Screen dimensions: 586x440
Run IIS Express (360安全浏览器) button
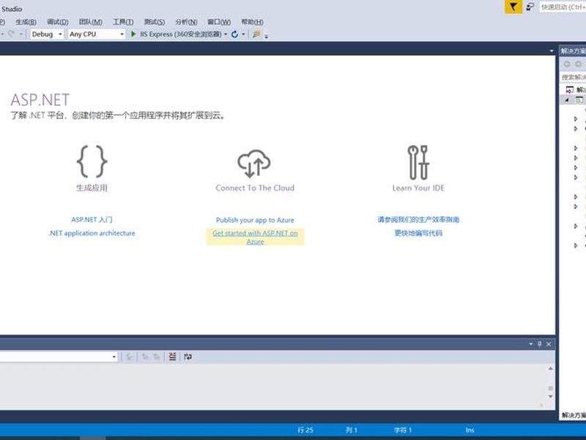coord(176,34)
